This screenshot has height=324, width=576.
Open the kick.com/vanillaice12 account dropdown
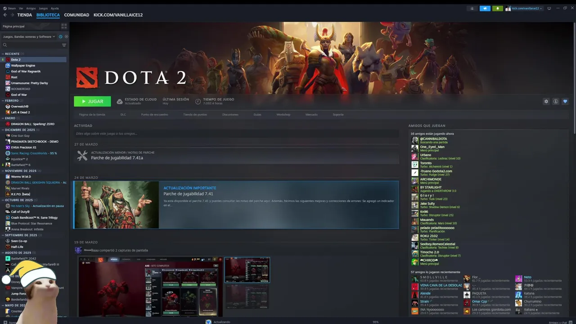527,8
